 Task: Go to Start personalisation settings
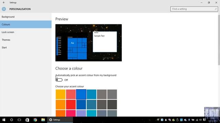26,47
